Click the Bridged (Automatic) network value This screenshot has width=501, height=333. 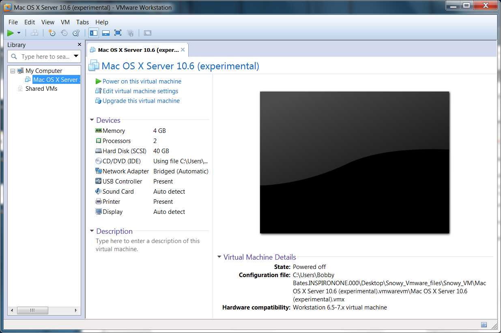181,171
